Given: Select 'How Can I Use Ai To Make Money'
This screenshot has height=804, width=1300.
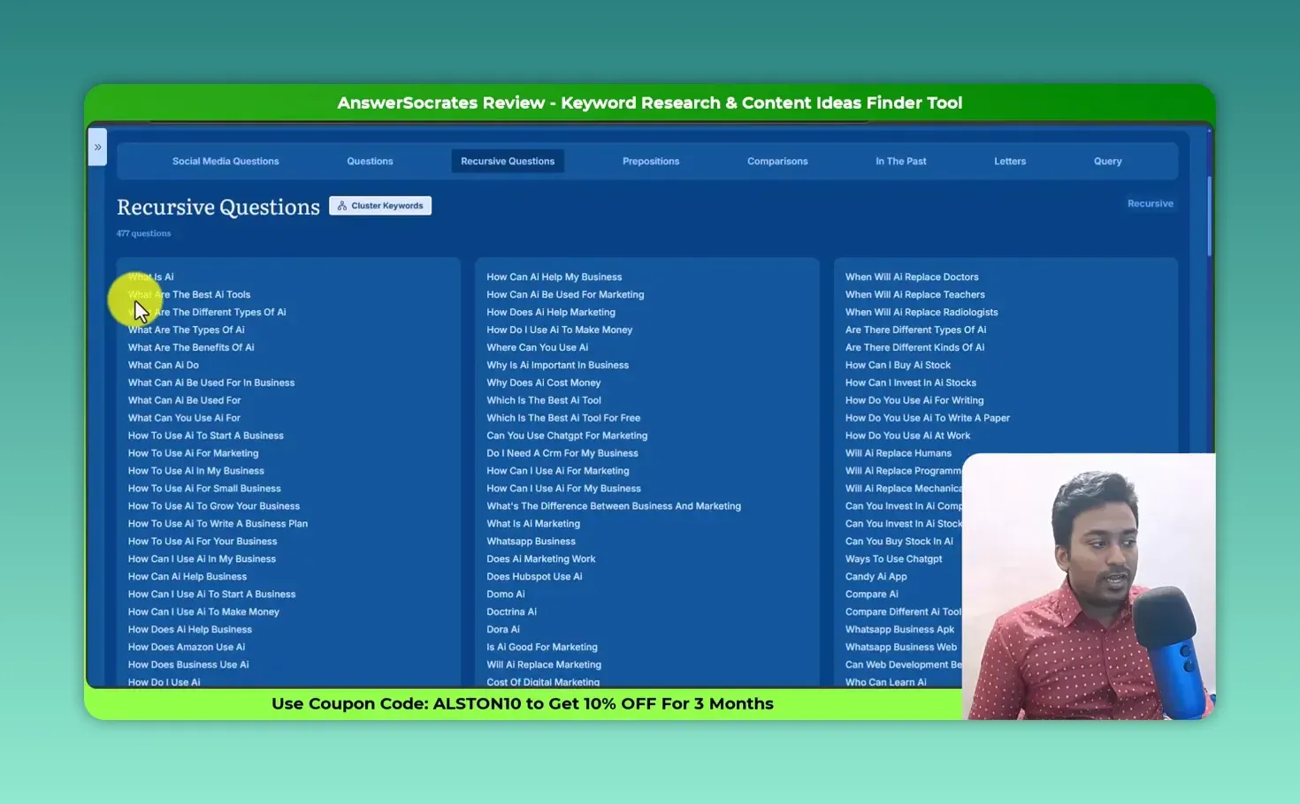Looking at the screenshot, I should [203, 613].
